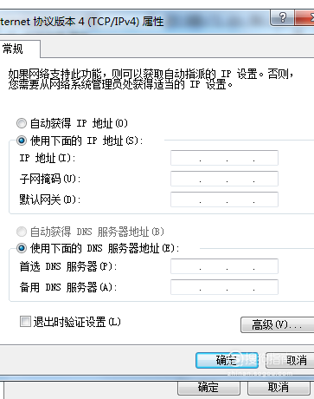Enable validate settings upon exit checkbox
Image resolution: width=314 pixels, height=399 pixels.
25,322
